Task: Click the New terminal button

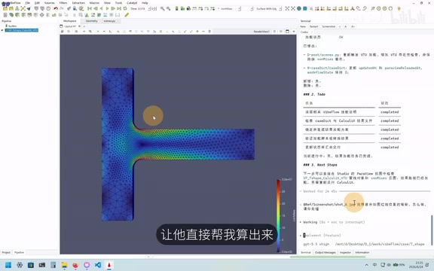Action: point(303,26)
